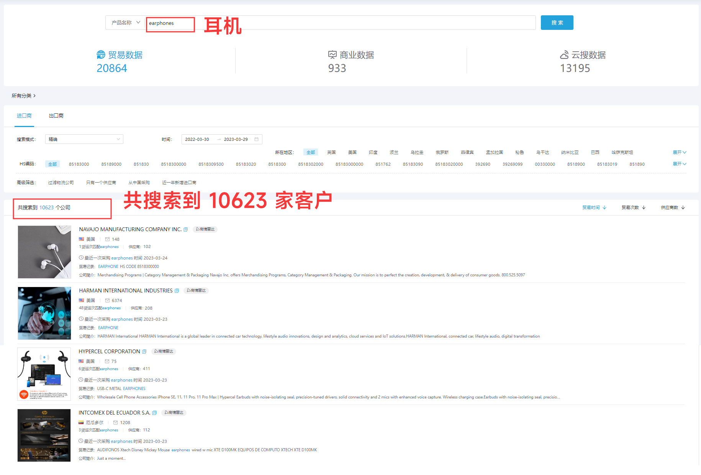Filter by HS code 8518309500
701x475 pixels.
pos(211,164)
